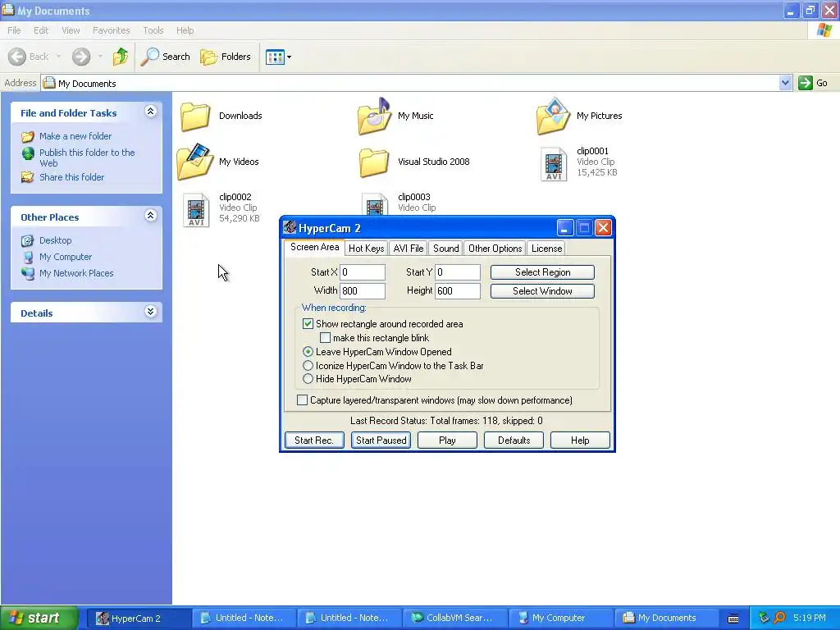Switch to the Sound tab
The image size is (840, 630).
coord(445,249)
